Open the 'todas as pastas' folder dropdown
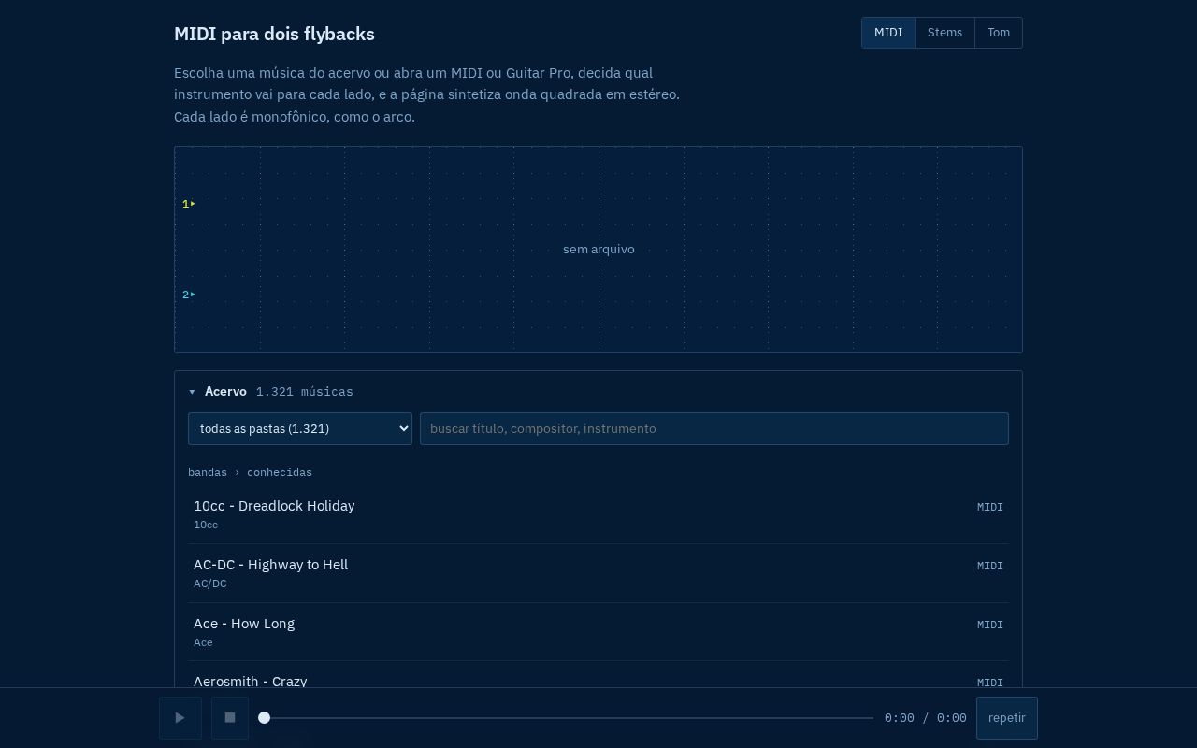This screenshot has height=748, width=1197. point(300,428)
